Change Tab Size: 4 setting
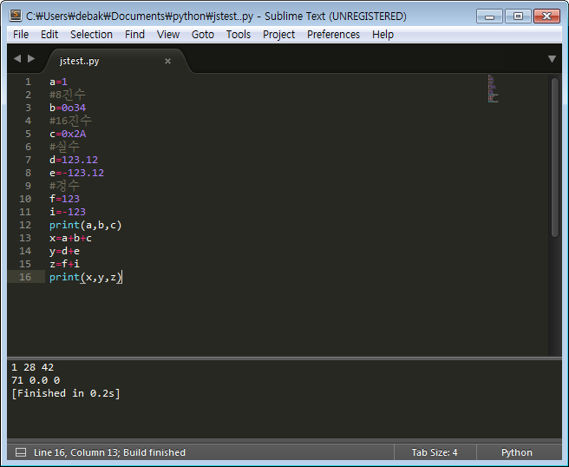569x467 pixels. [x=435, y=452]
